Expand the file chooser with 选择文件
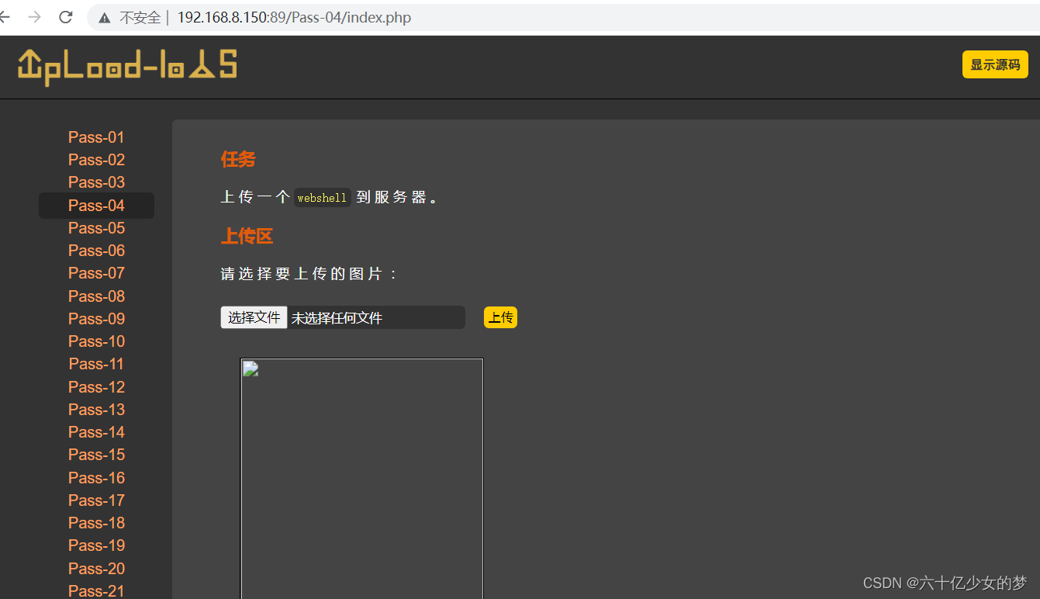Screen dimensions: 1040x599 254,317
